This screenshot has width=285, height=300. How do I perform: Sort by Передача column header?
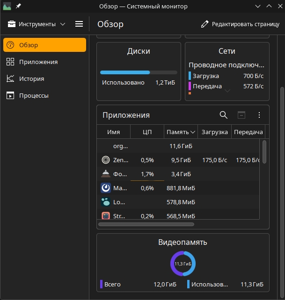click(248, 132)
